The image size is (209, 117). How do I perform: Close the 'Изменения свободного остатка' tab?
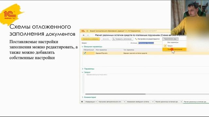point(153,102)
